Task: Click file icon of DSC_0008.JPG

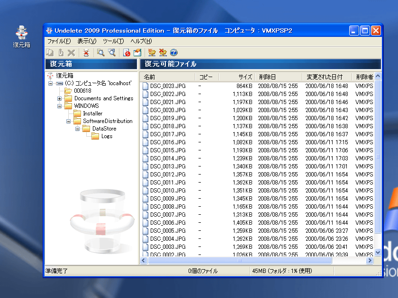Action: [x=145, y=207]
